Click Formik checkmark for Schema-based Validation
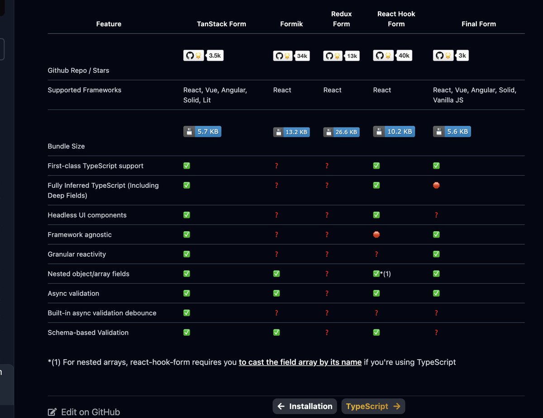543x418 pixels. pos(276,332)
